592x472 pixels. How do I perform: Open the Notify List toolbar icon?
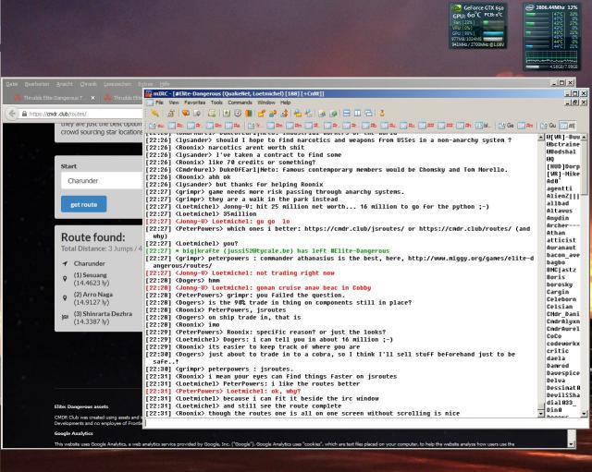[x=322, y=113]
